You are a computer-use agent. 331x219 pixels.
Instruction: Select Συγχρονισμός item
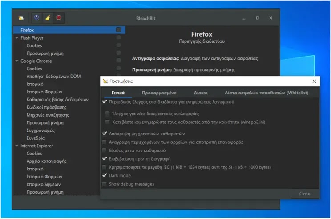pyautogui.click(x=40, y=130)
